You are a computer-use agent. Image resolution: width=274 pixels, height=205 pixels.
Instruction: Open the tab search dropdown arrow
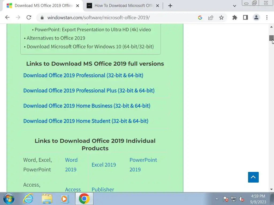[234, 6]
